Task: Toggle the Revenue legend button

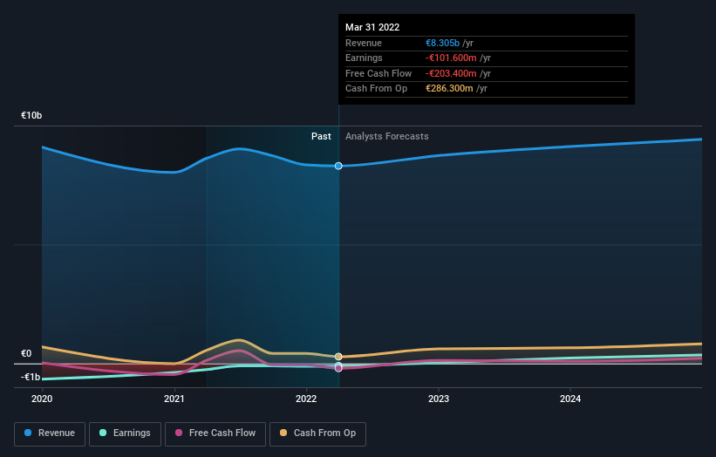Action: [50, 433]
